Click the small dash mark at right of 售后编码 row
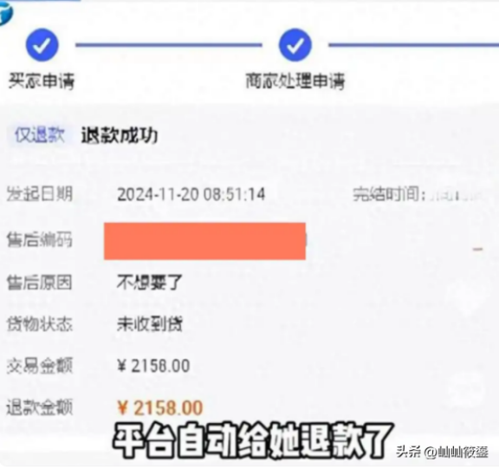The image size is (499, 469). click(x=478, y=249)
